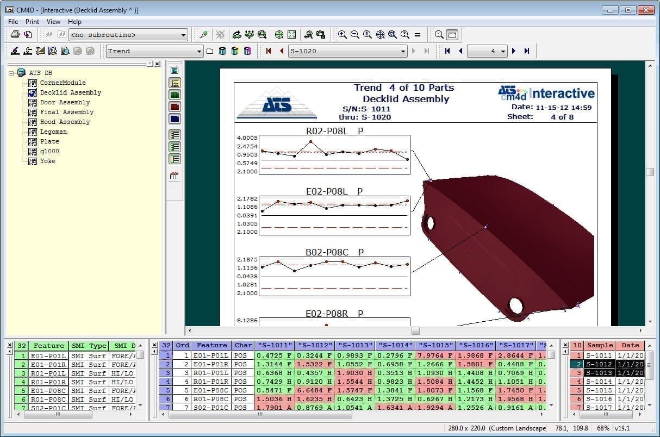Click the red first-sample skip arrow before S-1020
Image resolution: width=660 pixels, height=437 pixels.
269,51
